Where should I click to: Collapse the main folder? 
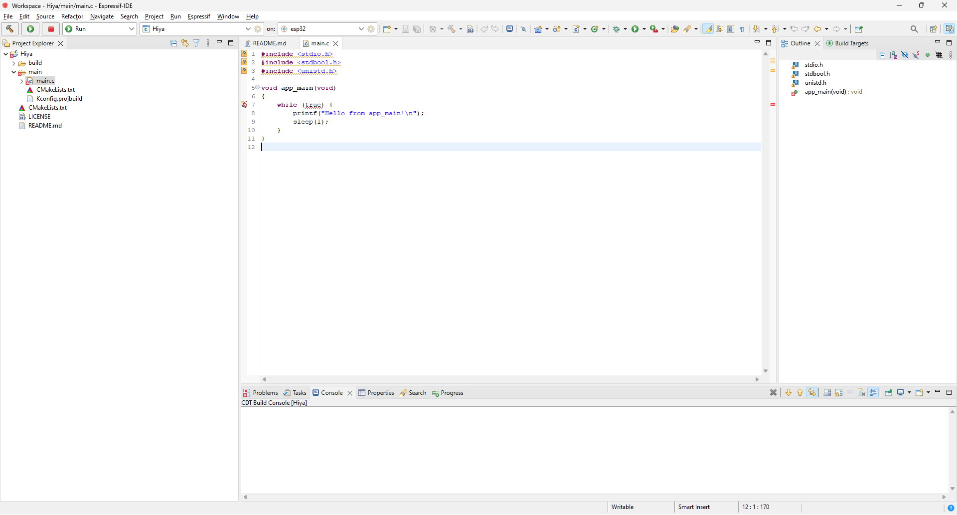click(x=13, y=72)
